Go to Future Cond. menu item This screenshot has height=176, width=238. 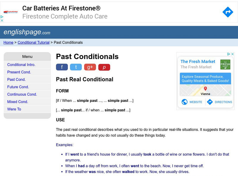tap(18, 87)
